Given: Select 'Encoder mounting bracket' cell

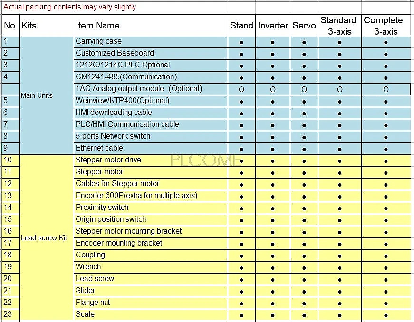Looking at the screenshot, I should coord(151,244).
